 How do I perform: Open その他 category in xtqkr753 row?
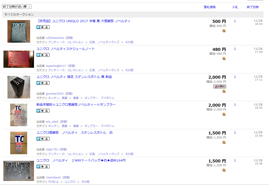pyautogui.click(x=129, y=154)
